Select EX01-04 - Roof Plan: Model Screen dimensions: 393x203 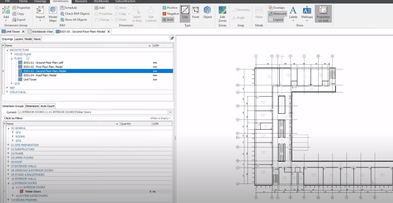40,75
